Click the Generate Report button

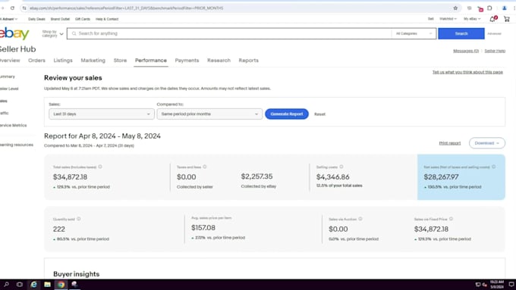coord(287,114)
